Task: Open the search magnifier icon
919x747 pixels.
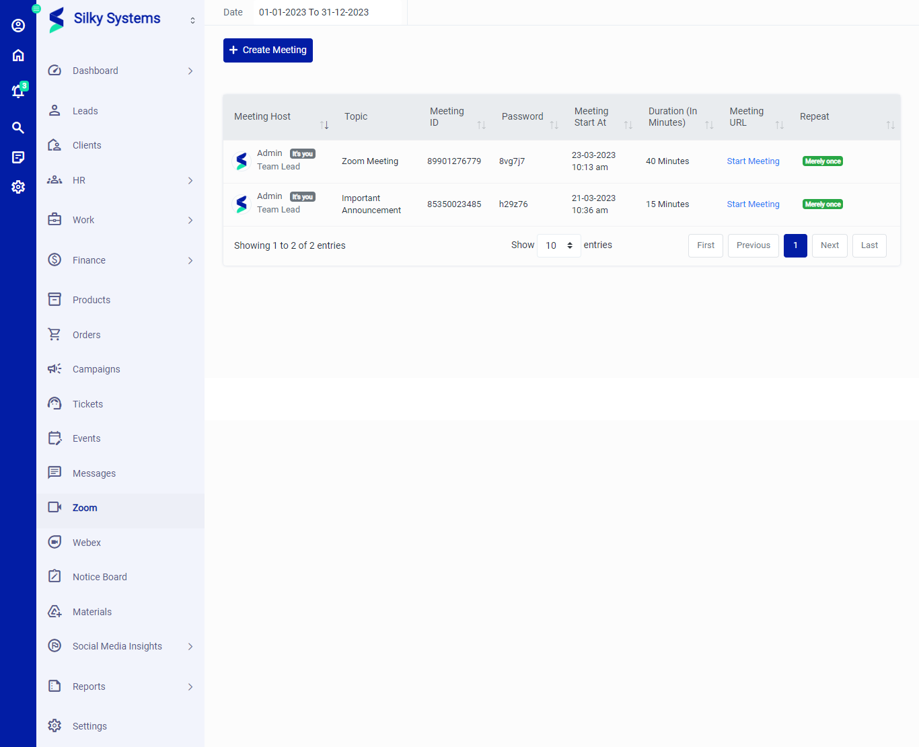Action: 18,128
